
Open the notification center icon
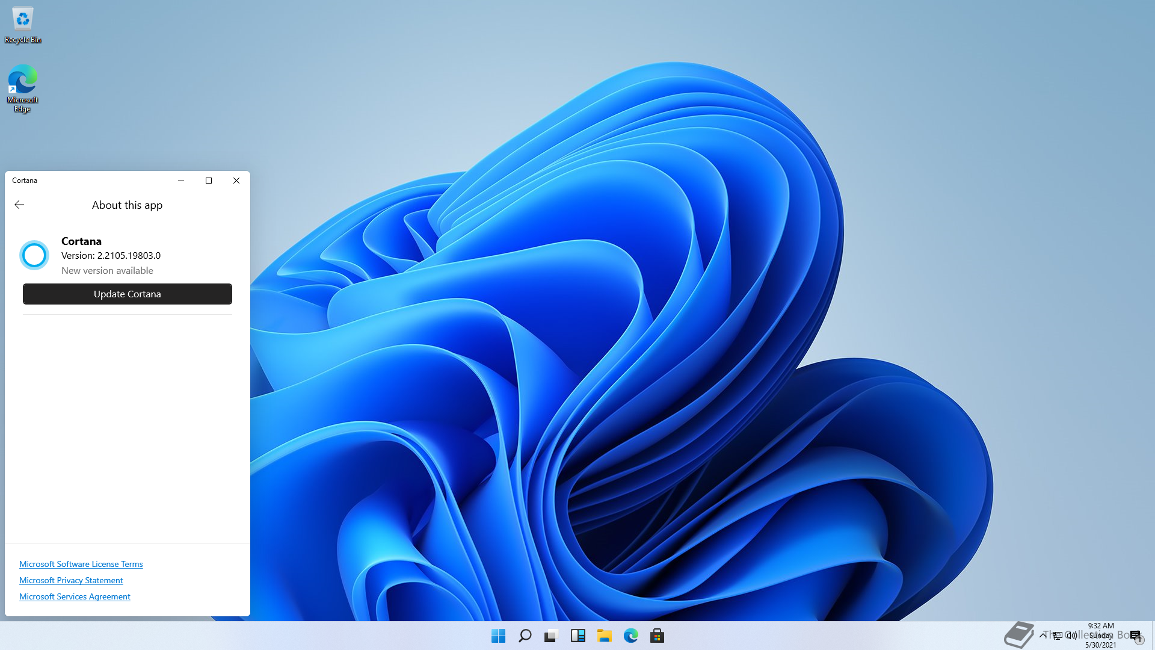[1135, 635]
